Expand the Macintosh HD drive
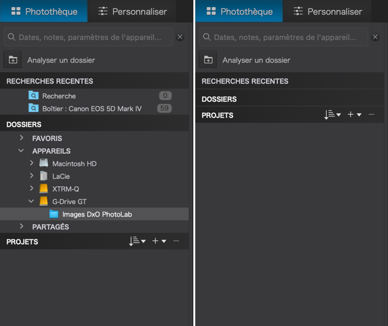388x326 pixels. (x=32, y=163)
